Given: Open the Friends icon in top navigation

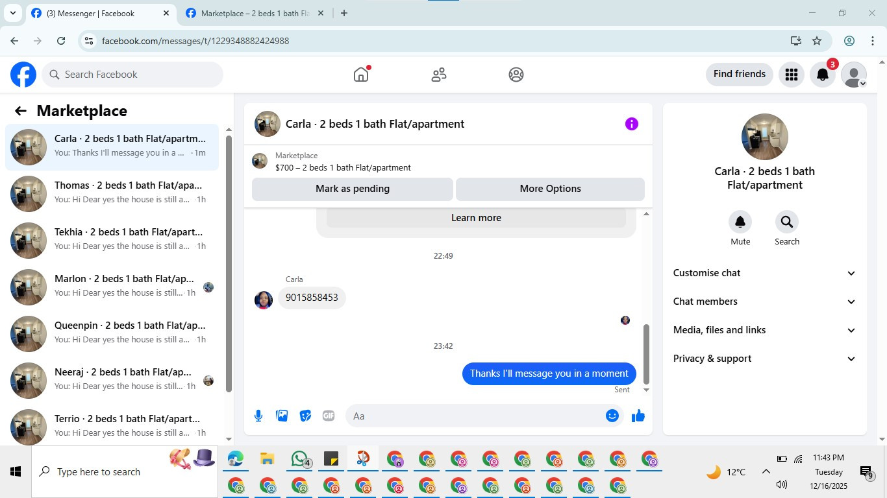Looking at the screenshot, I should (x=439, y=75).
